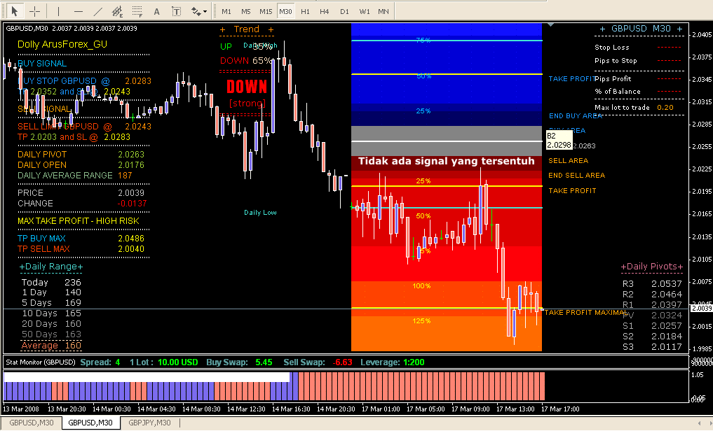The width and height of the screenshot is (713, 431).
Task: Click the B2 2.0298 price label
Action: (x=558, y=140)
